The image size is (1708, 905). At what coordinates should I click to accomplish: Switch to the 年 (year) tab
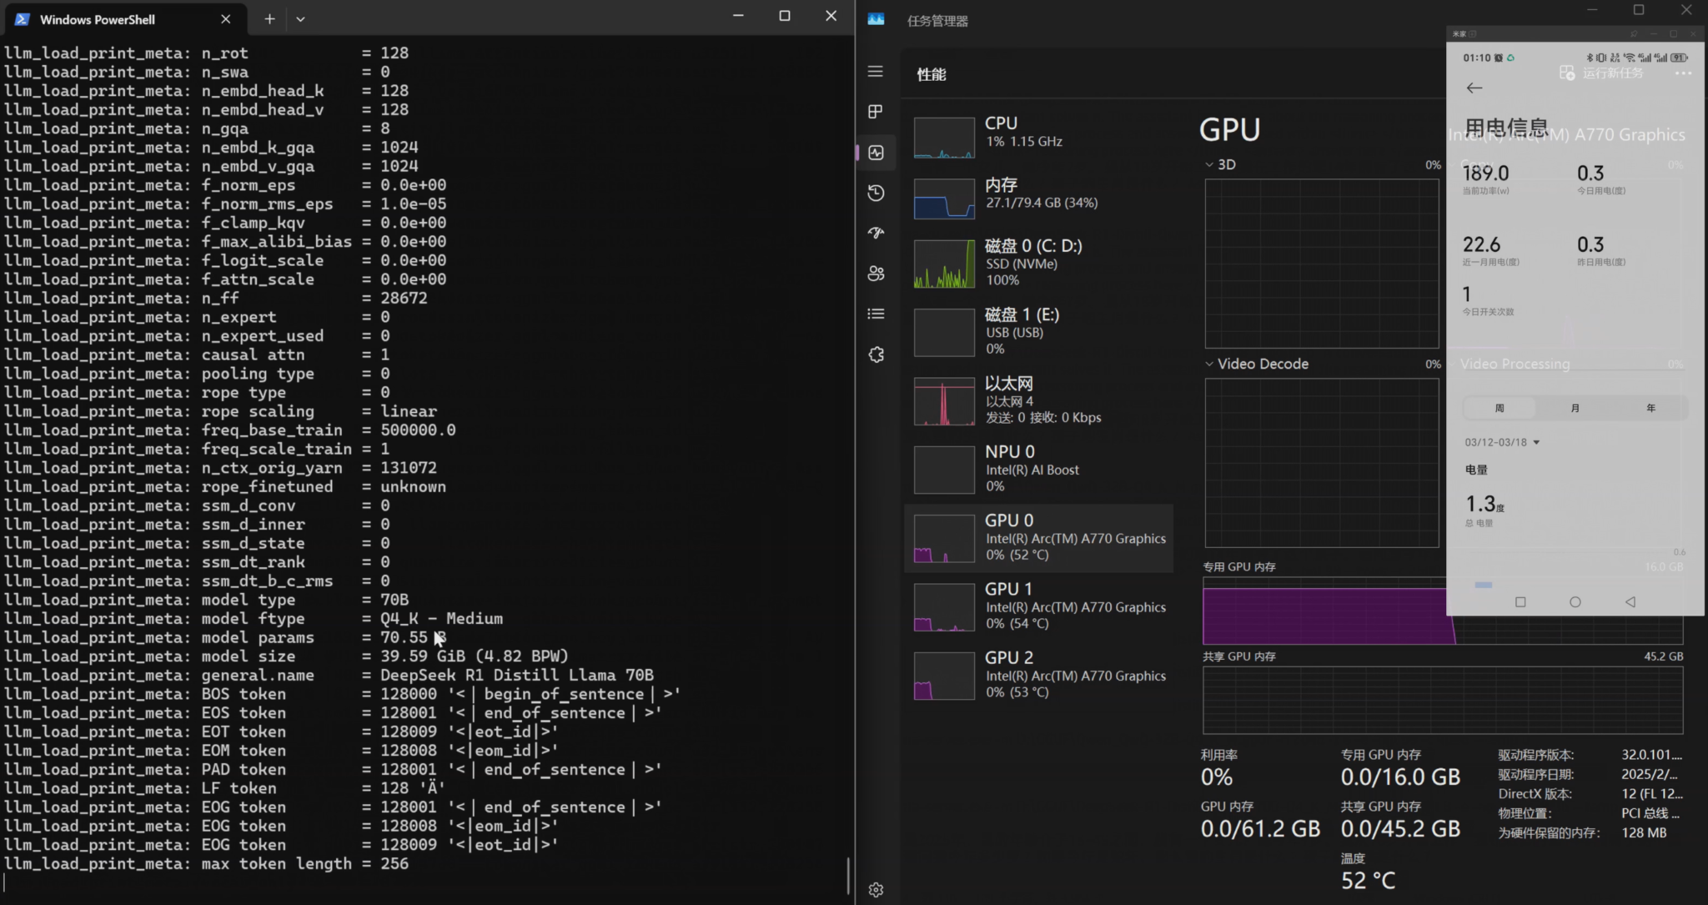click(1650, 408)
